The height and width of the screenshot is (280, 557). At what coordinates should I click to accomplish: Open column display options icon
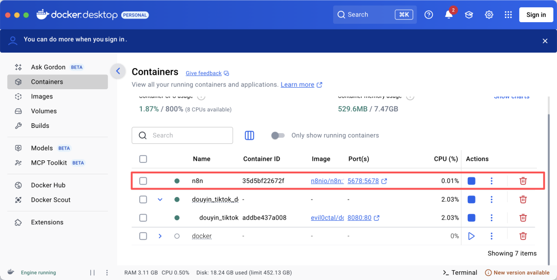tap(250, 136)
